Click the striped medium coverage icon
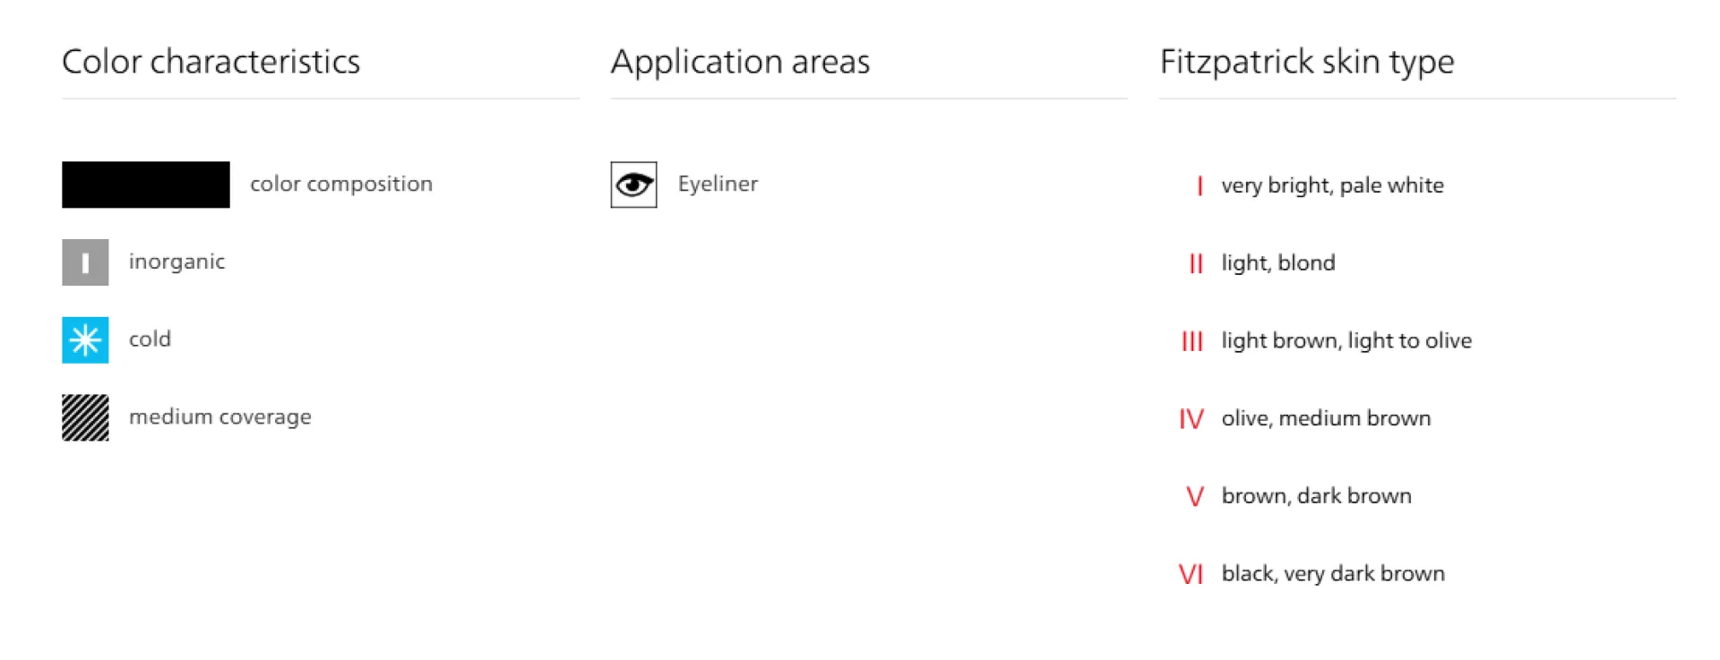1720x660 pixels. click(x=85, y=417)
